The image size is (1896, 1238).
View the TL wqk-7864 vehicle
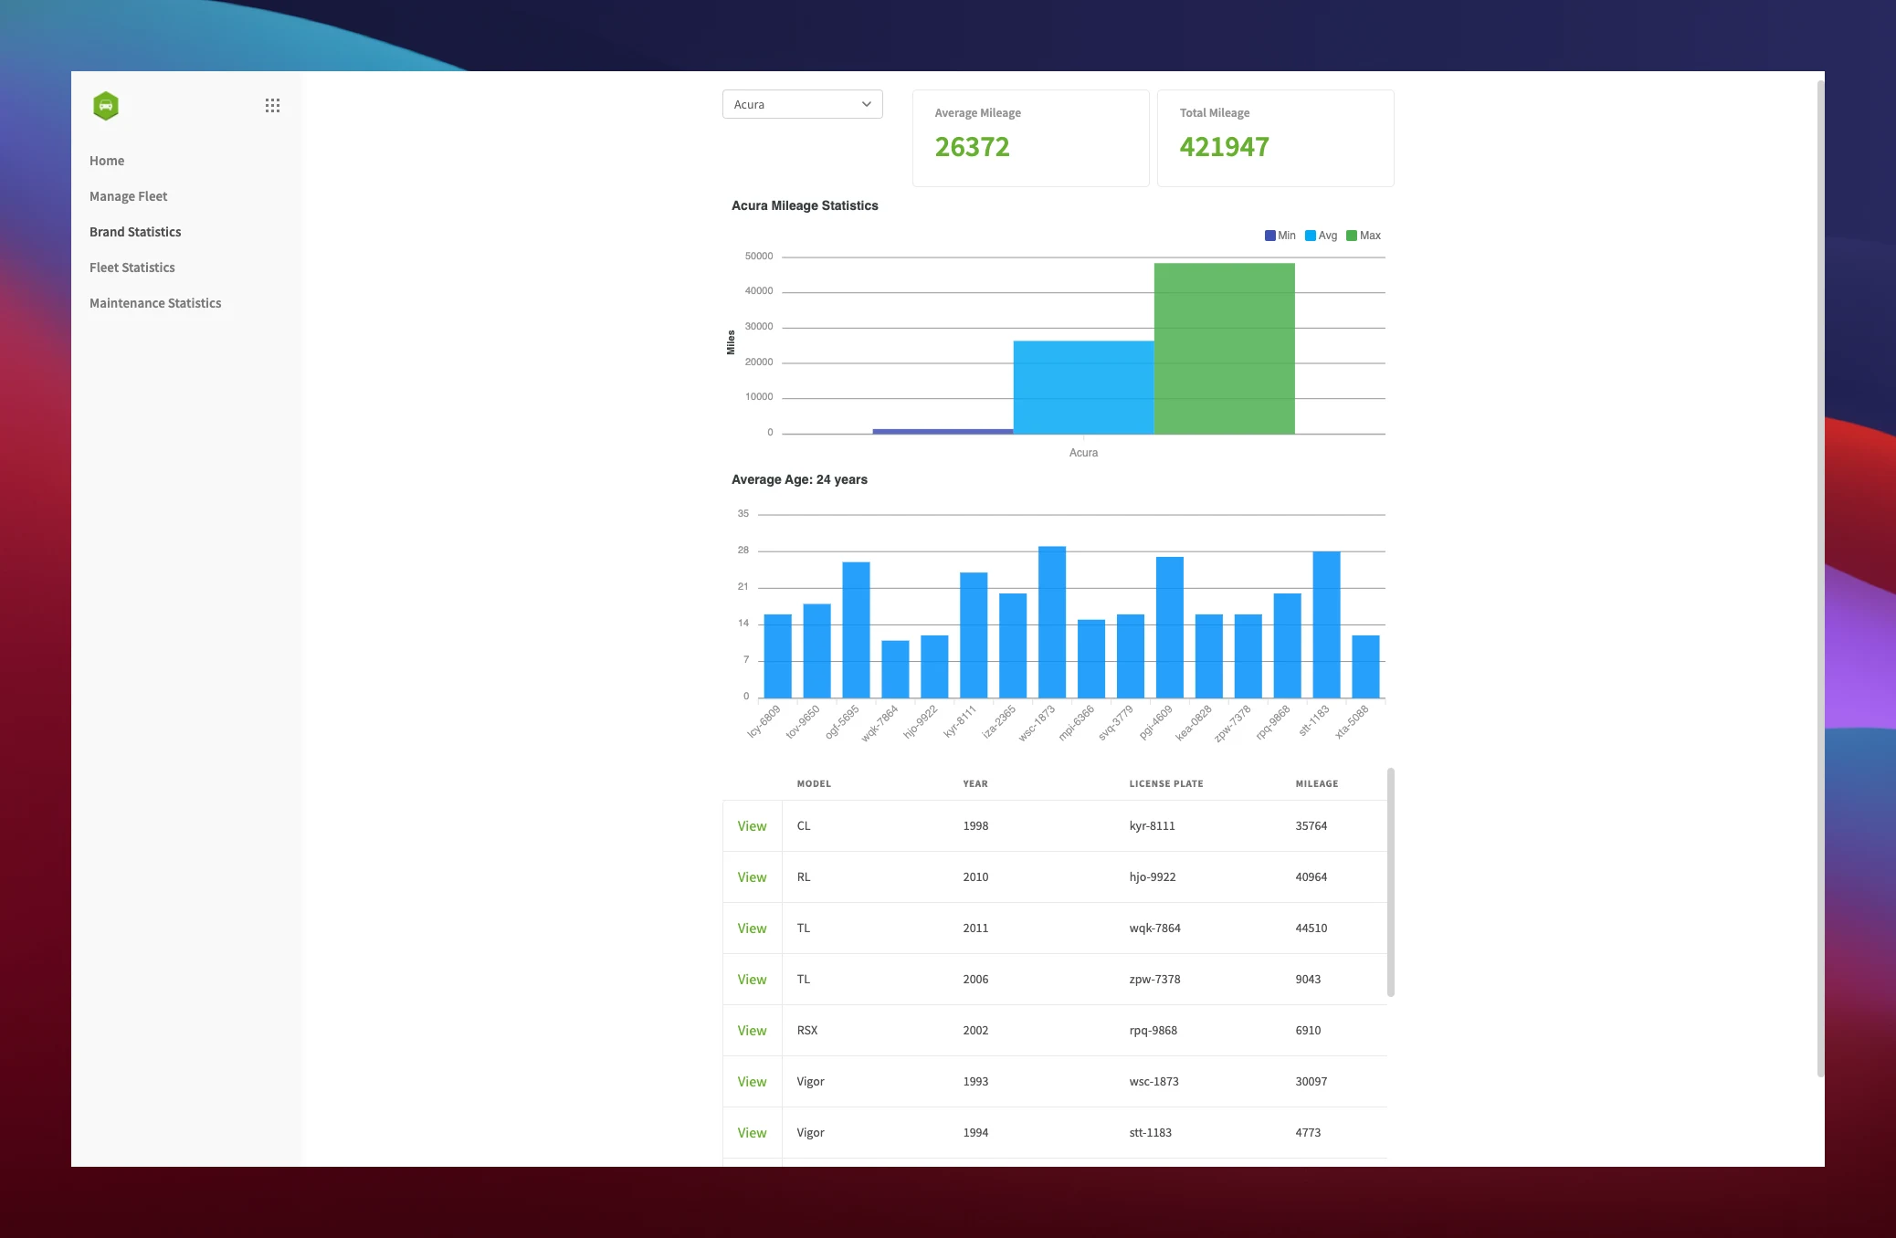pyautogui.click(x=752, y=928)
